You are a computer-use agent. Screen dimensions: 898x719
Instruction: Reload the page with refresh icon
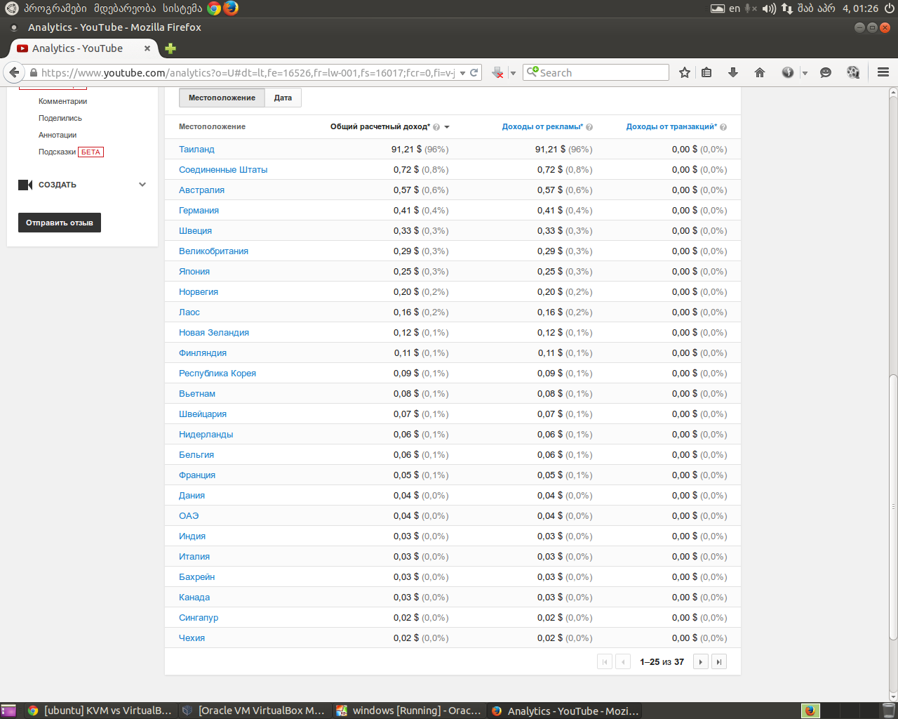click(x=474, y=72)
